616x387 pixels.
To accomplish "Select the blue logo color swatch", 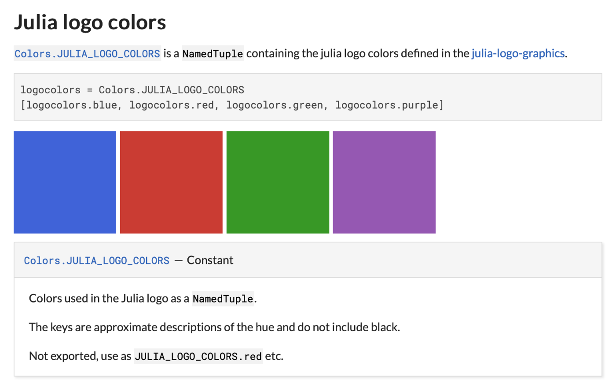I will click(65, 182).
